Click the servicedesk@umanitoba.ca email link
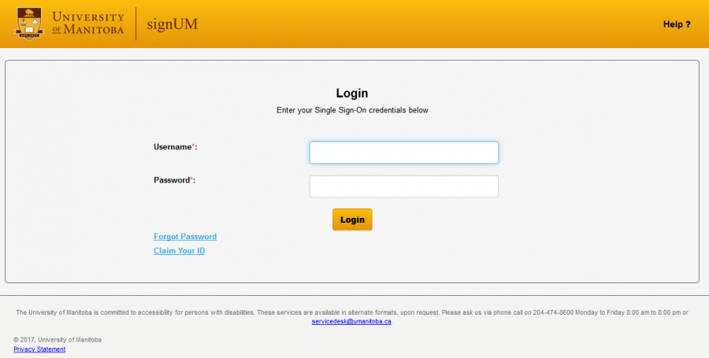The width and height of the screenshot is (709, 358). click(x=351, y=321)
